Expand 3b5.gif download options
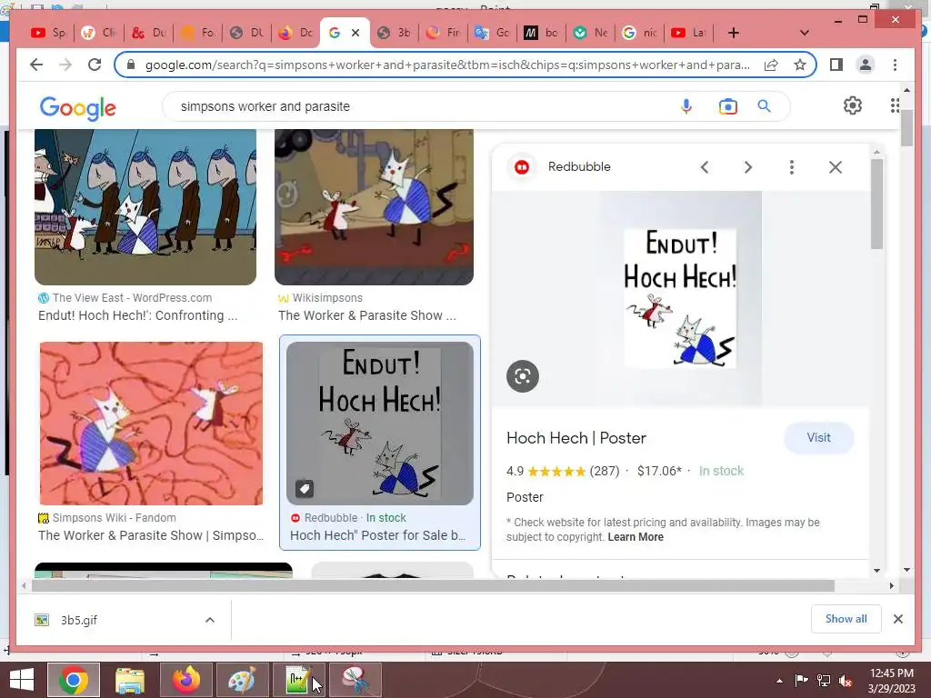 [210, 620]
